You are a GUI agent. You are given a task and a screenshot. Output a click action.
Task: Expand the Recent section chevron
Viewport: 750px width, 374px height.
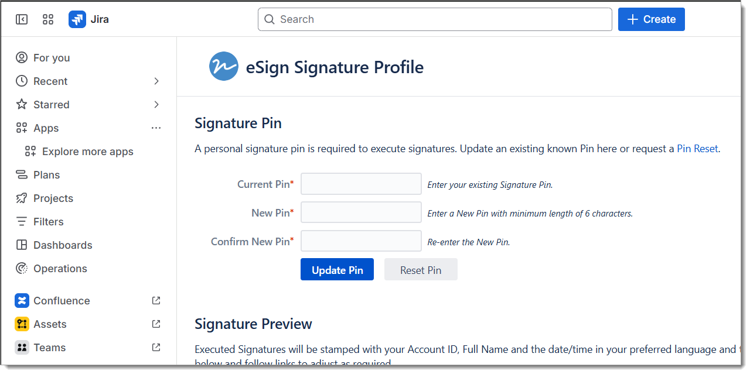[156, 81]
